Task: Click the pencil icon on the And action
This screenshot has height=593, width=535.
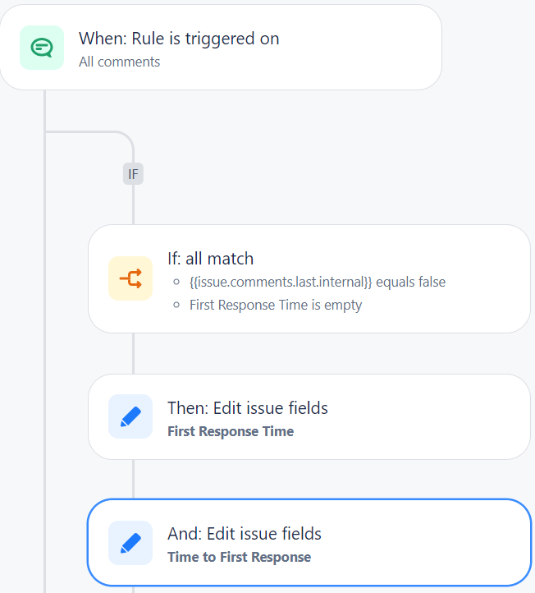Action: point(130,543)
